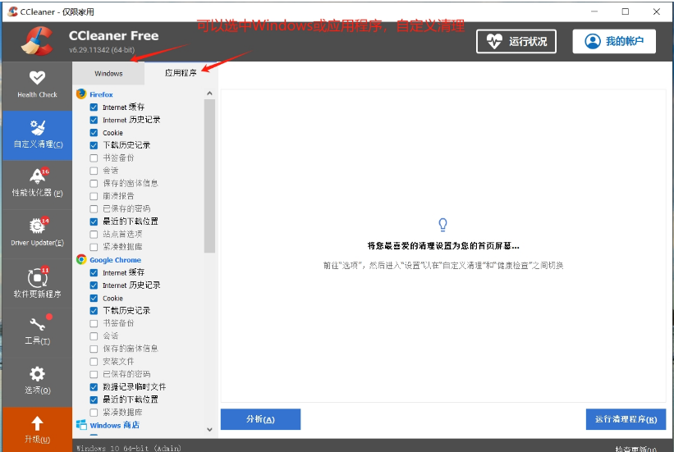Open Driver Updater from the sidebar
This screenshot has height=452, width=674.
click(x=37, y=232)
